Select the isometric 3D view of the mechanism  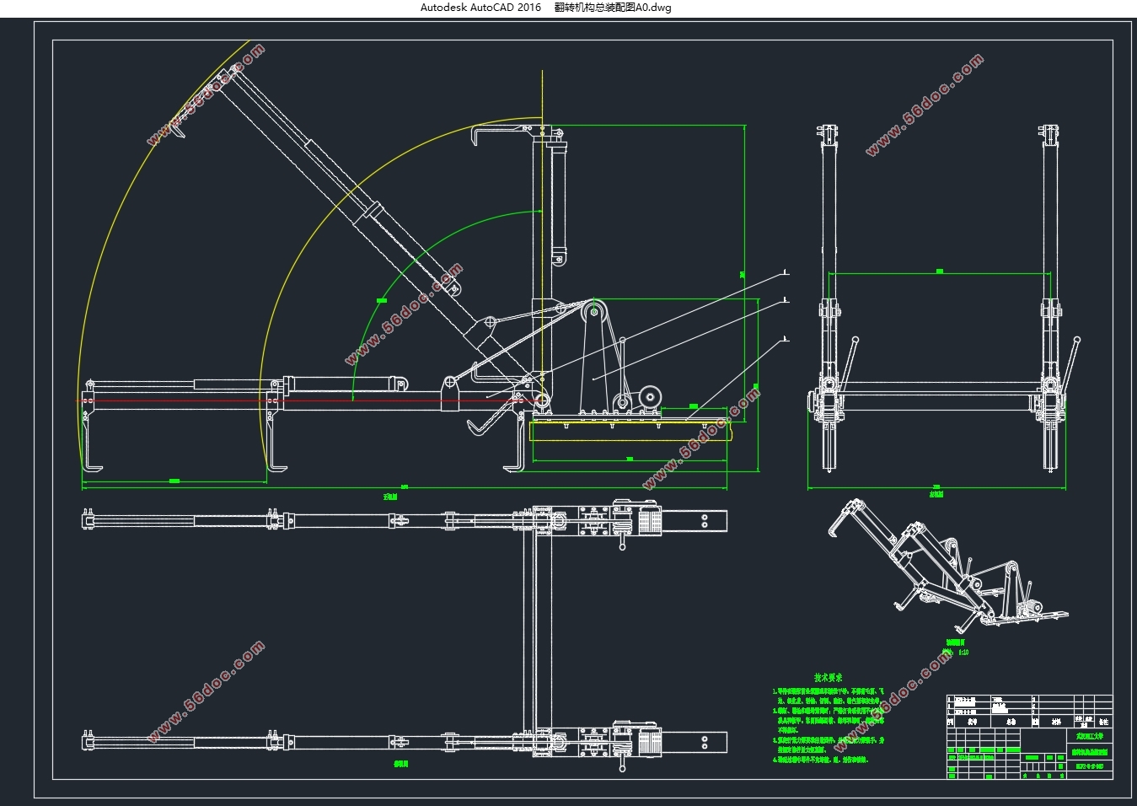pyautogui.click(x=947, y=566)
